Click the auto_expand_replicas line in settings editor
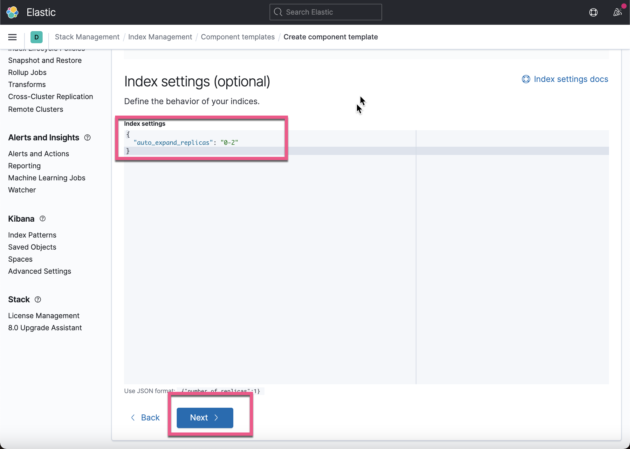The width and height of the screenshot is (630, 449). click(186, 142)
